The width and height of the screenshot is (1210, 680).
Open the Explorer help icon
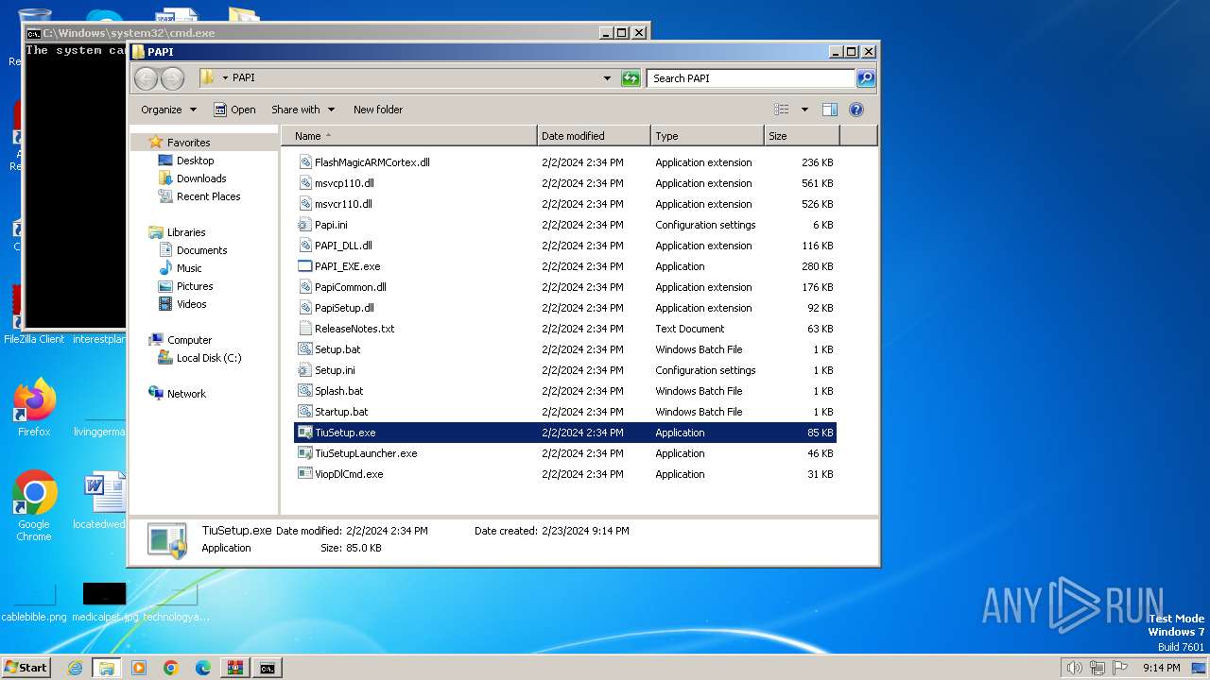[856, 110]
